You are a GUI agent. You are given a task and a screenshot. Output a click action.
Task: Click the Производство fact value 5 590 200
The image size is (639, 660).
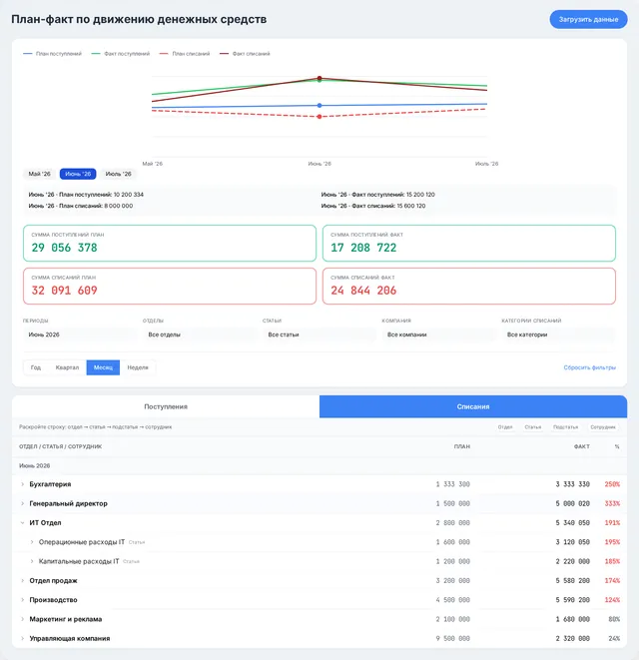[x=572, y=600]
